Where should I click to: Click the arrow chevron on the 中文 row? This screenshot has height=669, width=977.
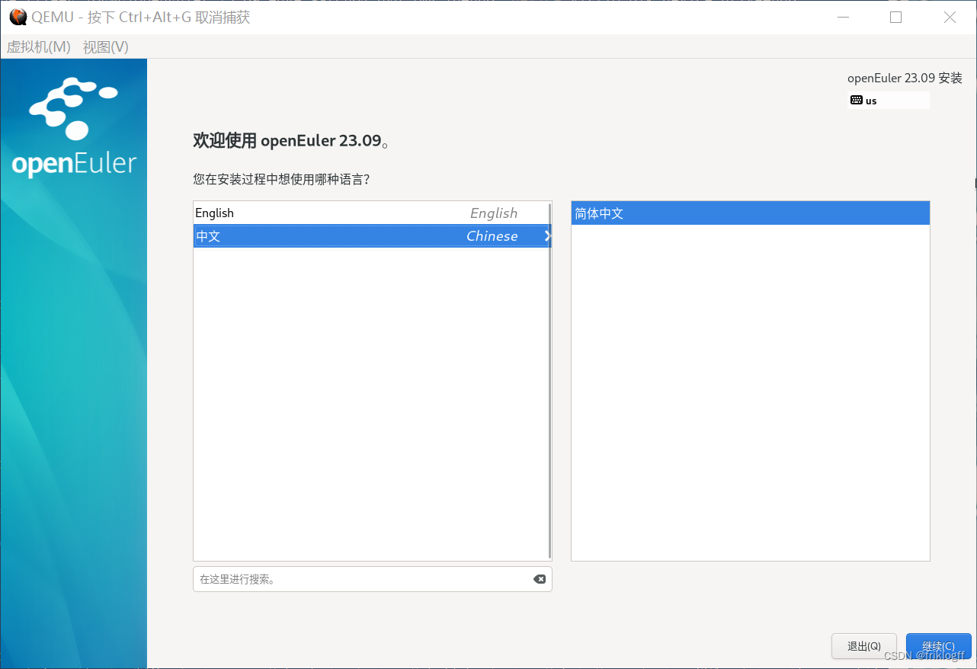pos(547,236)
